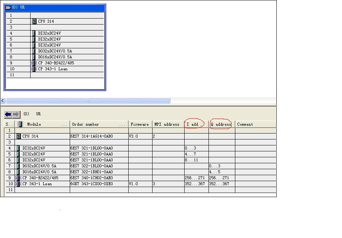Click the Comment column header
Viewport: 342px width, 238px height.
(255, 124)
